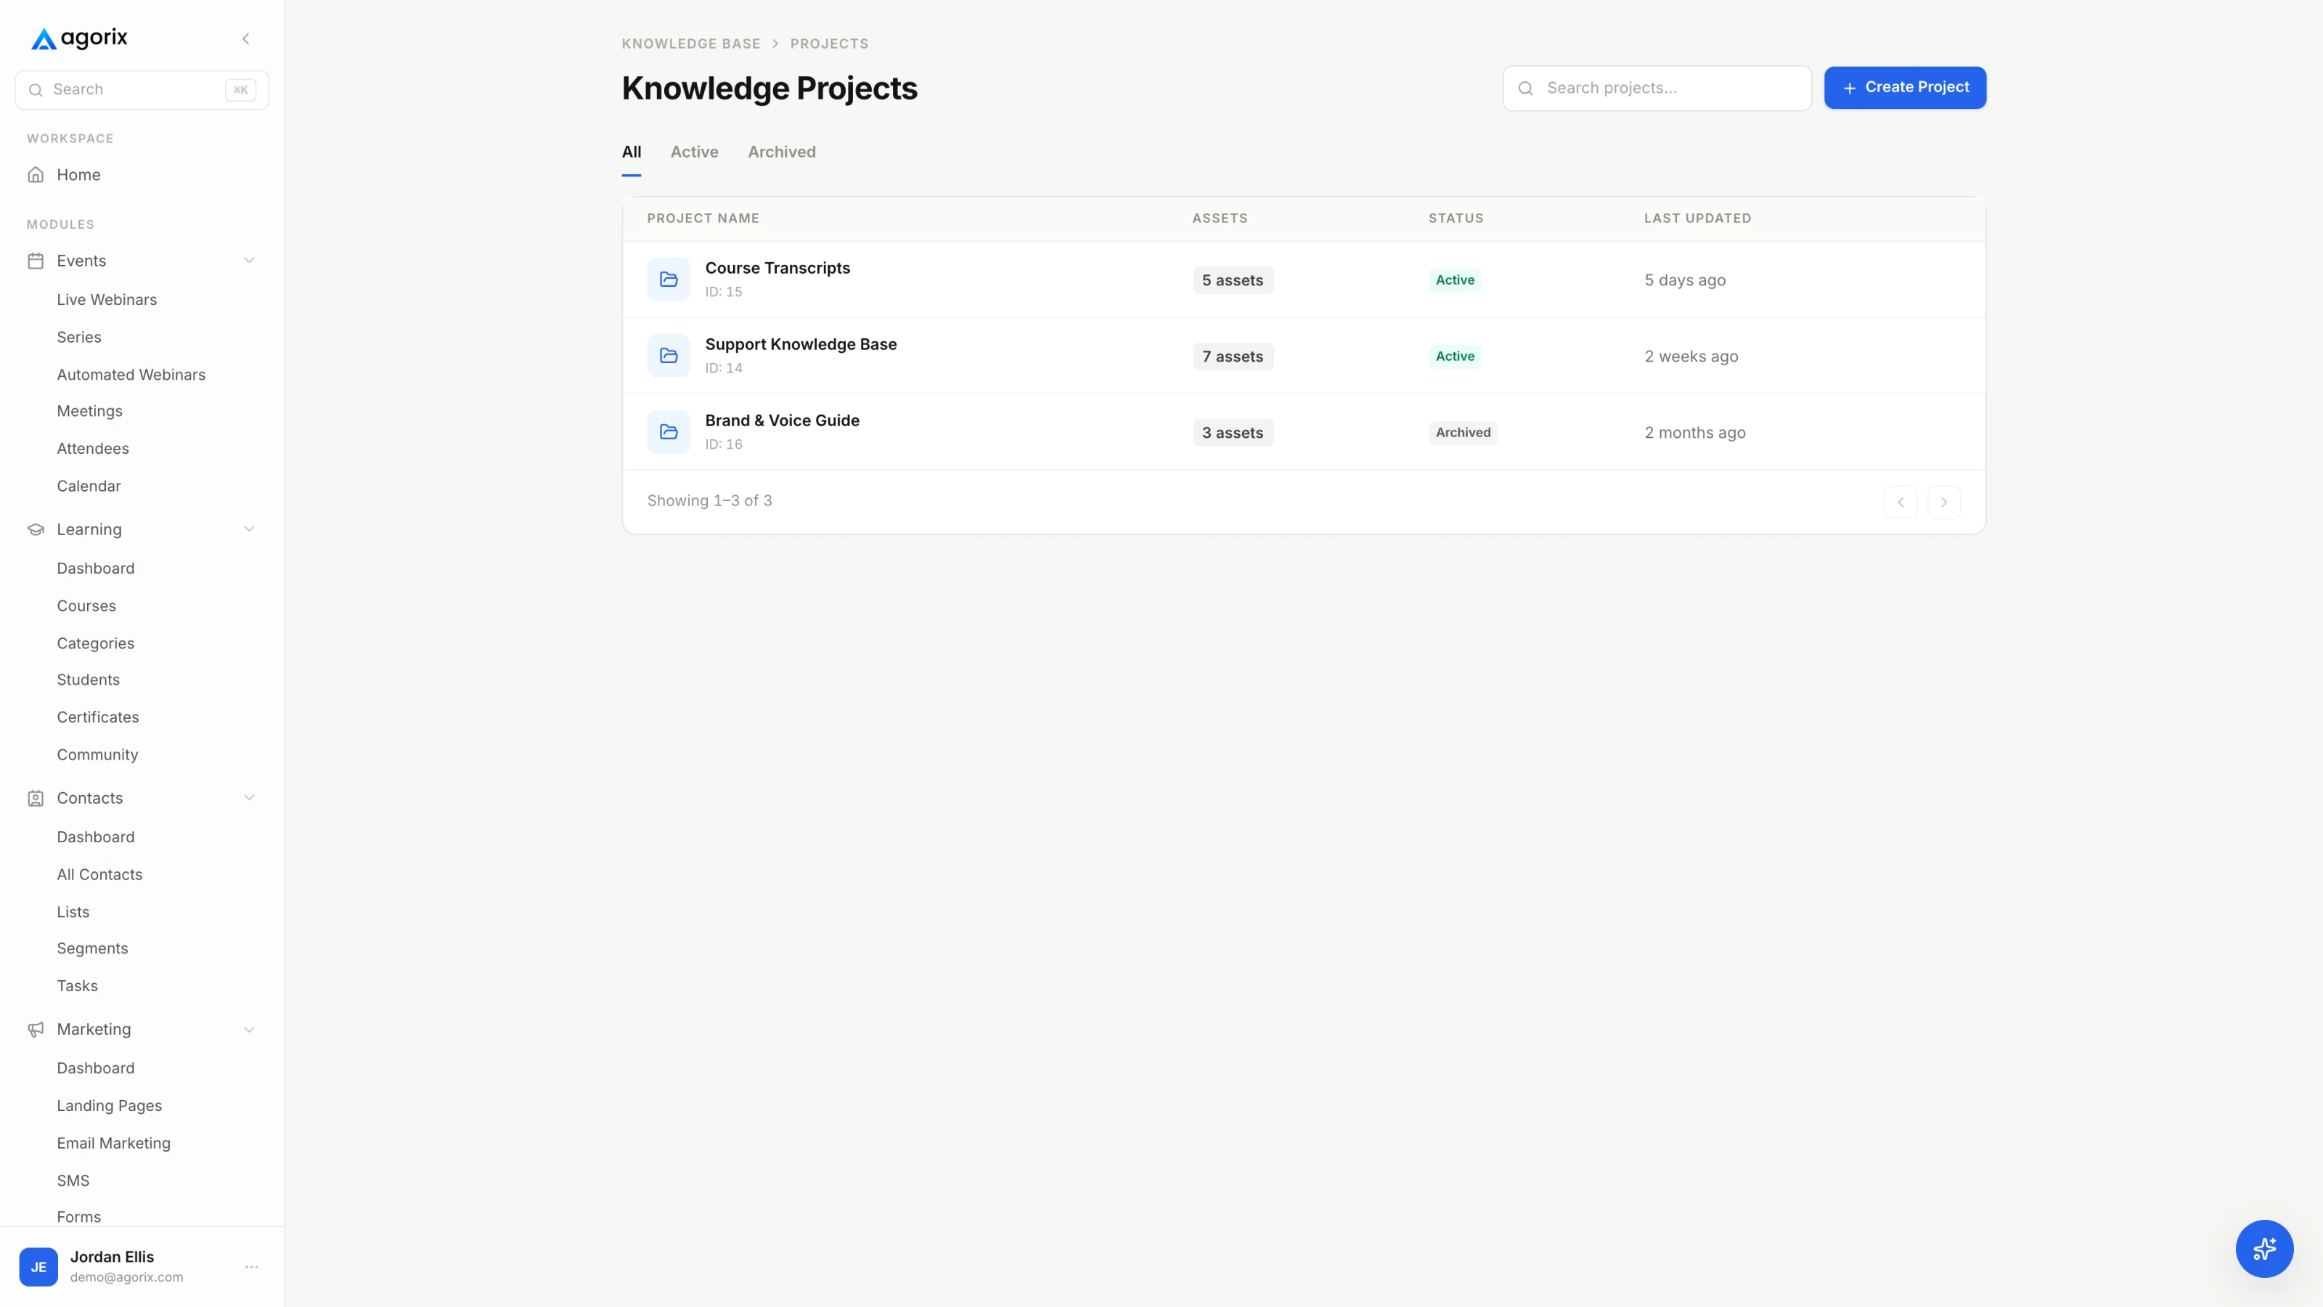This screenshot has height=1307, width=2323.
Task: Click the agorix logo
Action: point(79,38)
